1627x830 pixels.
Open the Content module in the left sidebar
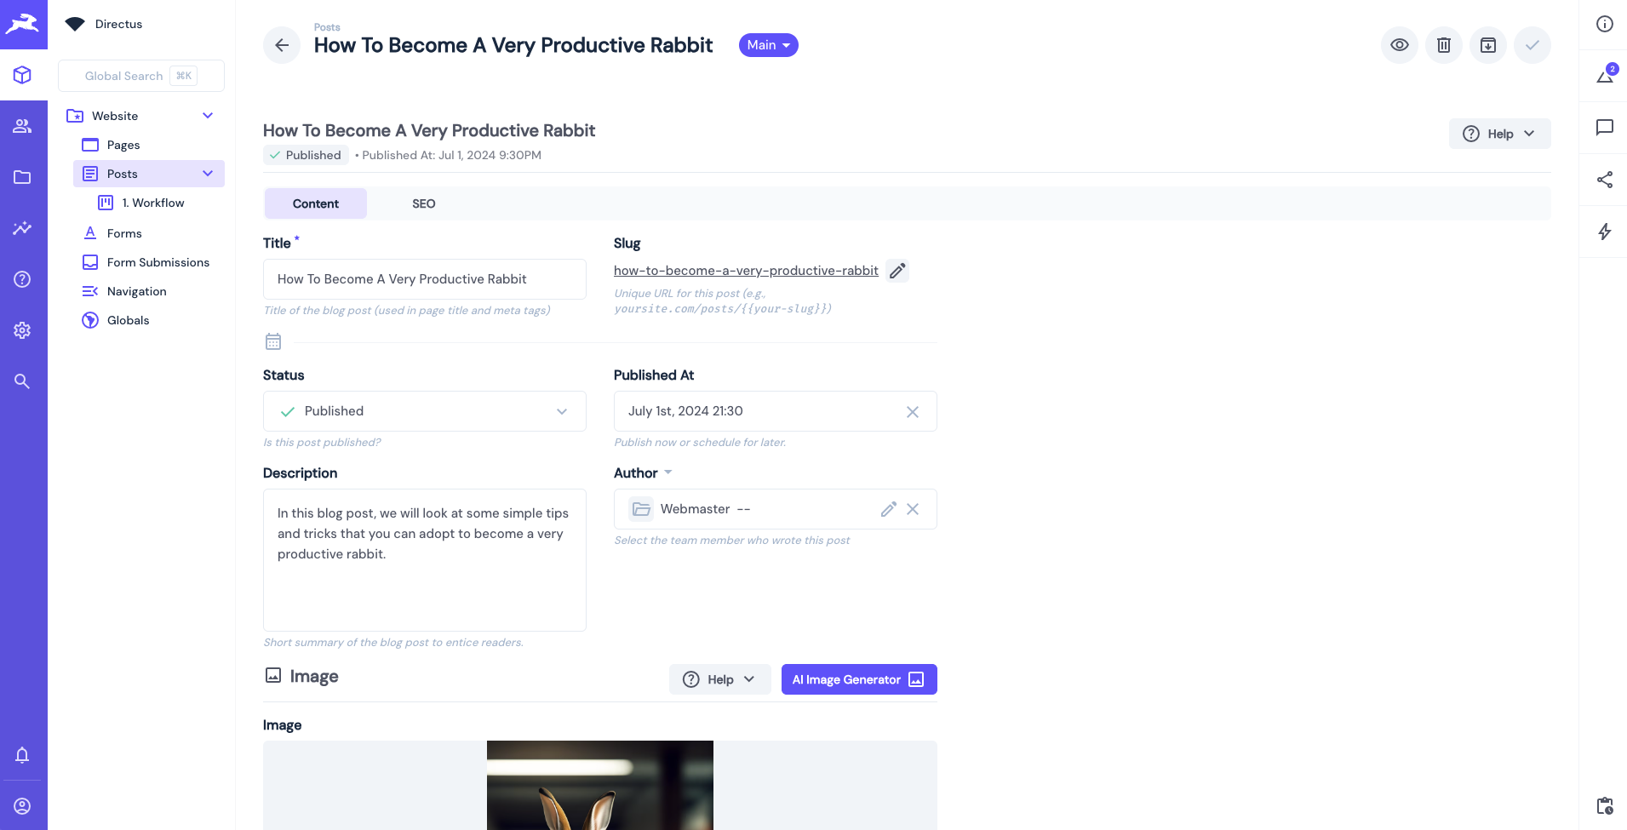point(23,75)
